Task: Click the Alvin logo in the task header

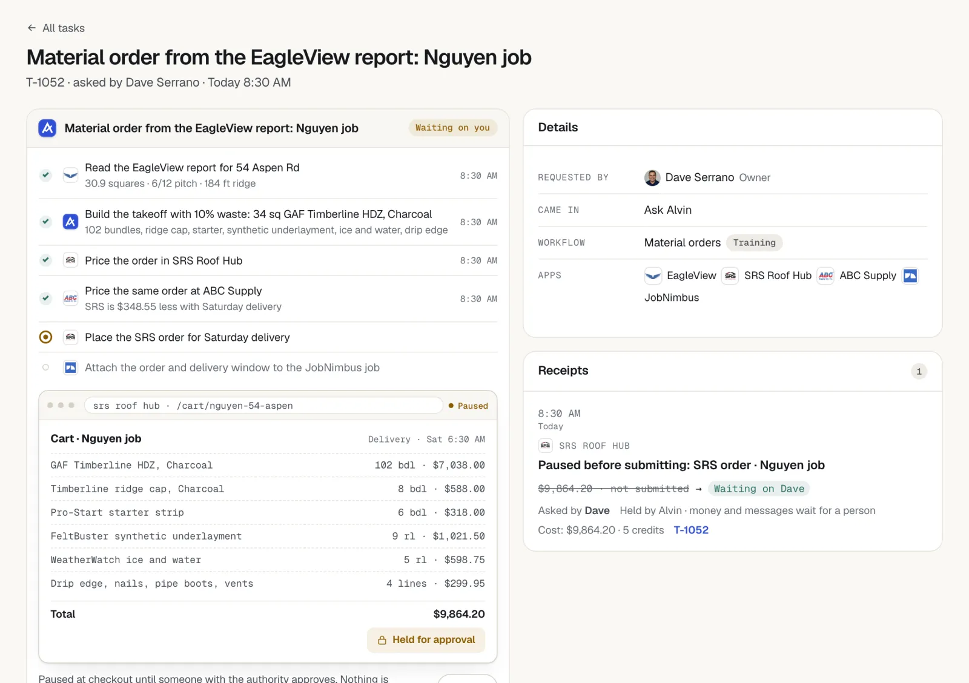Action: coord(47,128)
